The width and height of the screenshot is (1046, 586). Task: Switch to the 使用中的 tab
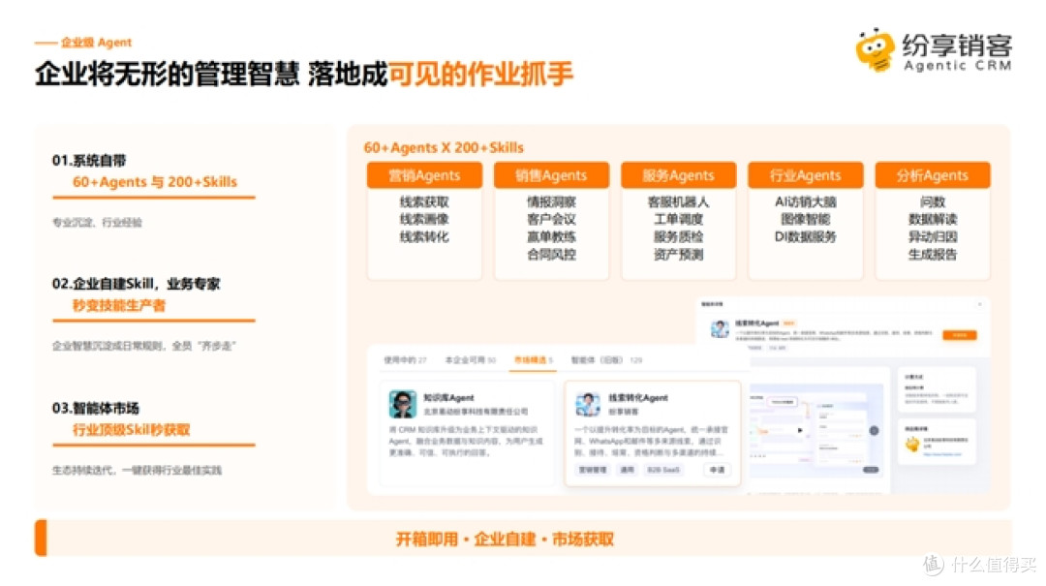(x=404, y=359)
